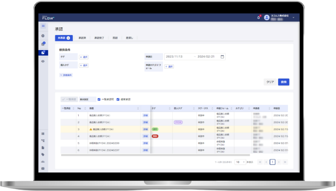Open the calendar icon in the date range field
336x191 pixels.
click(222, 56)
